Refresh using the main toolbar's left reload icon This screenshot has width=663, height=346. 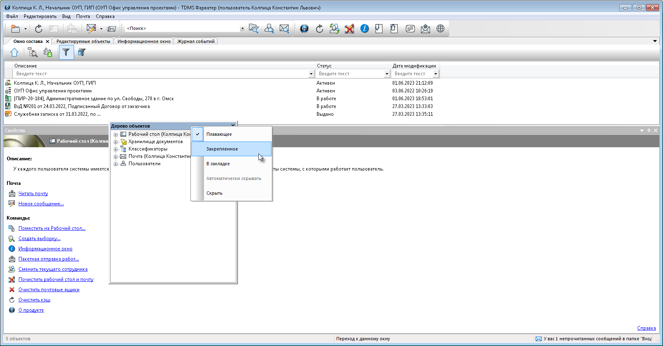[x=38, y=29]
